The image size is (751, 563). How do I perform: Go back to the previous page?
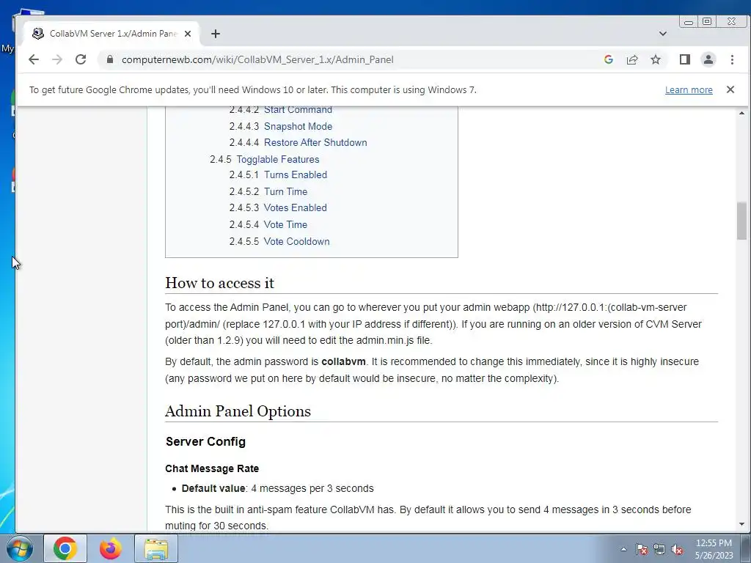coord(34,59)
